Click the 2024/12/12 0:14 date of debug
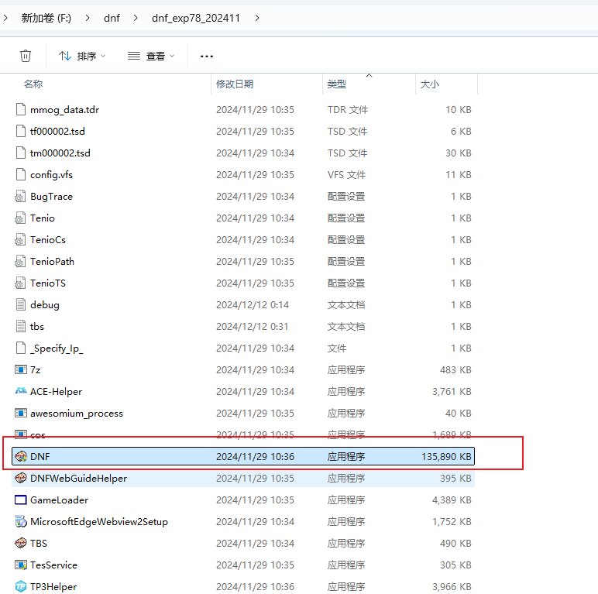 coord(253,304)
